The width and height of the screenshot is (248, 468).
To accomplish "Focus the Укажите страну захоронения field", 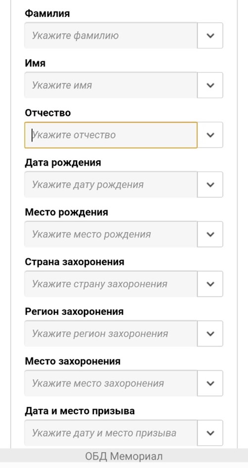I will click(x=111, y=284).
